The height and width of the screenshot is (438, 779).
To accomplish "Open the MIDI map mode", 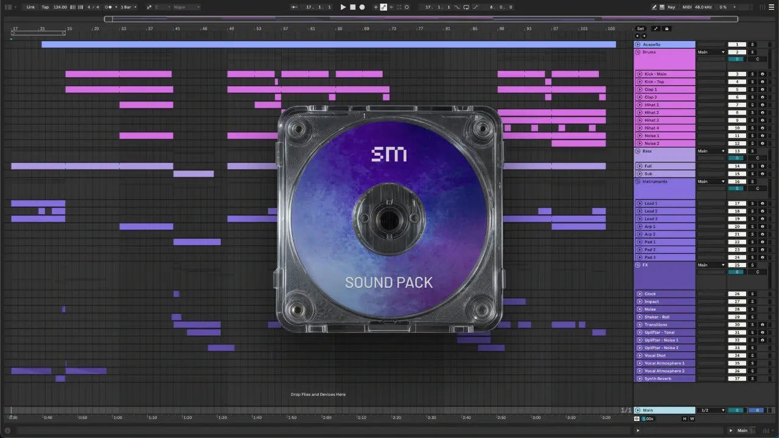I will pyautogui.click(x=688, y=7).
